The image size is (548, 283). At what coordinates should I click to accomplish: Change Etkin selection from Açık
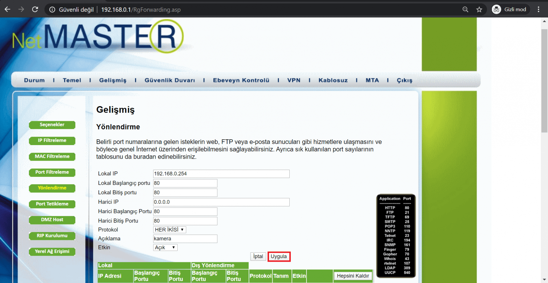click(165, 247)
